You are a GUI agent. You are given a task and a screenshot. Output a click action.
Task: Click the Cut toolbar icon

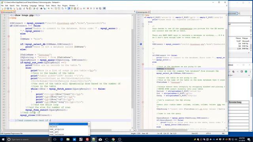(24, 8)
